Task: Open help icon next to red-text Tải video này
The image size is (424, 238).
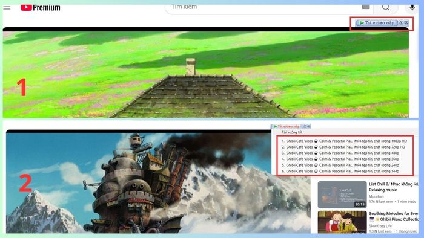Action: point(305,126)
